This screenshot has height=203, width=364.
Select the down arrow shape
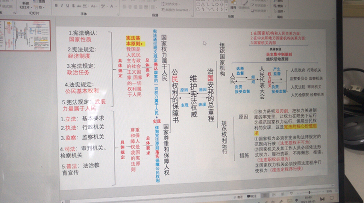[x=221, y=4]
